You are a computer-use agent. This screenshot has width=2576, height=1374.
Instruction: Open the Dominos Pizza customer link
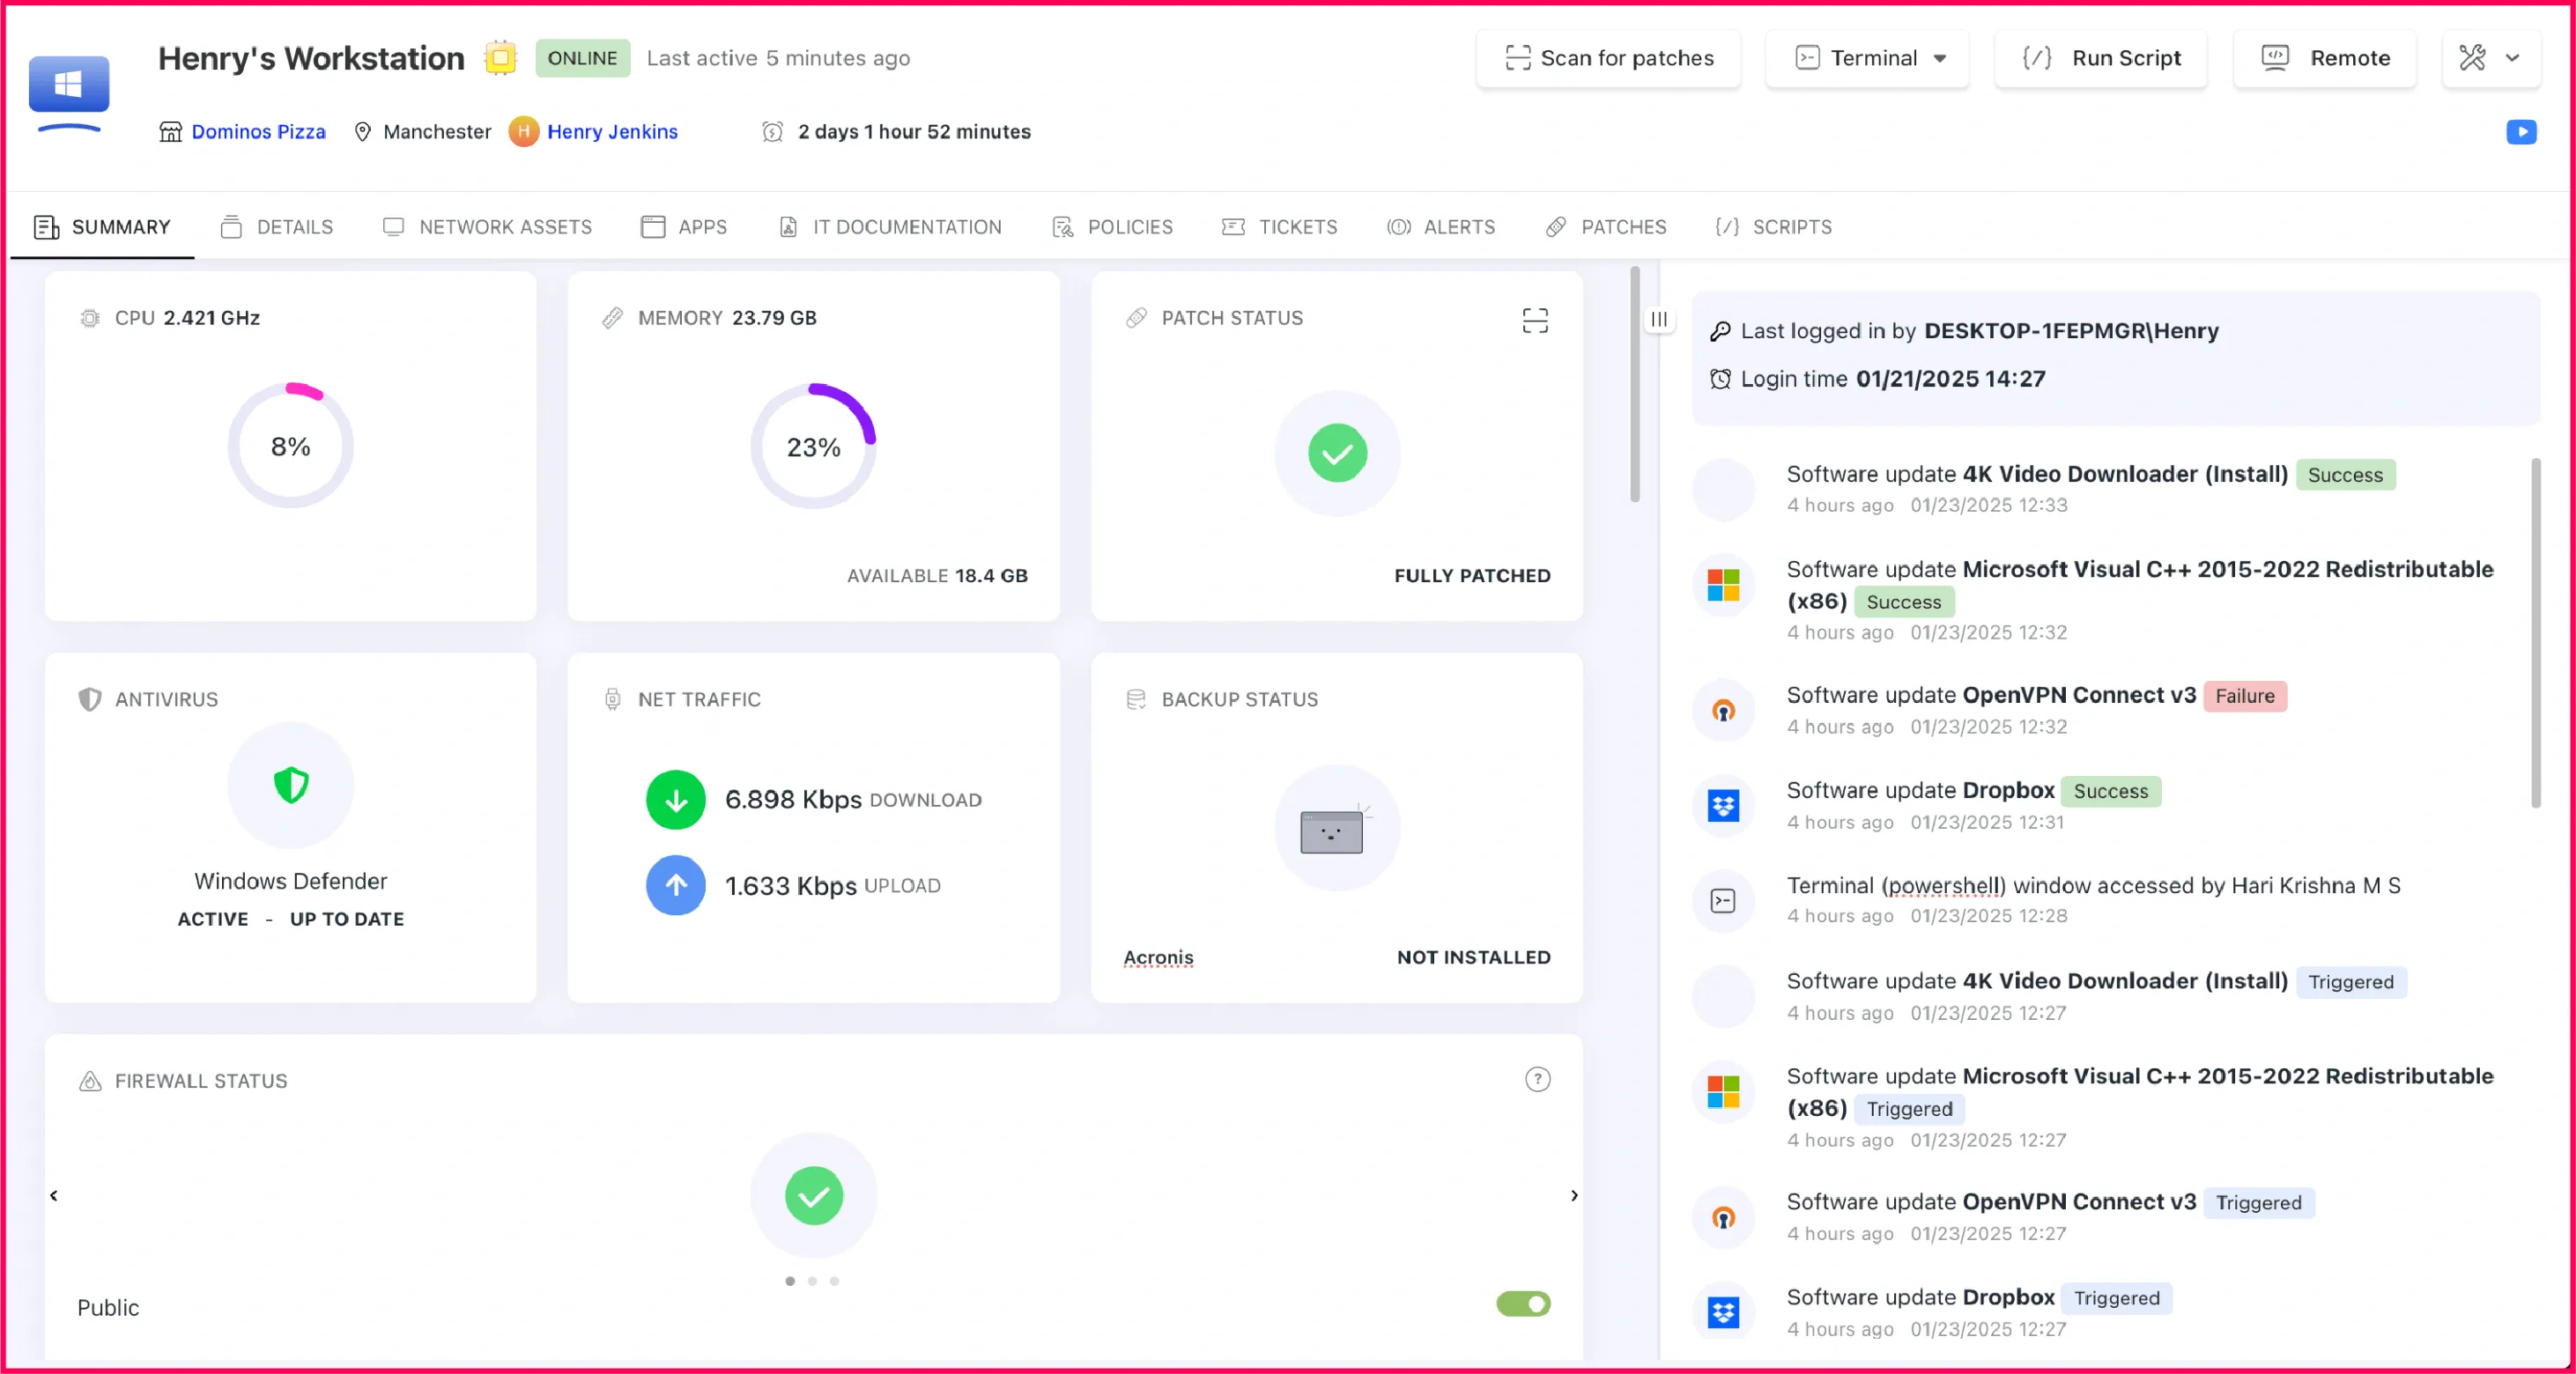257,131
